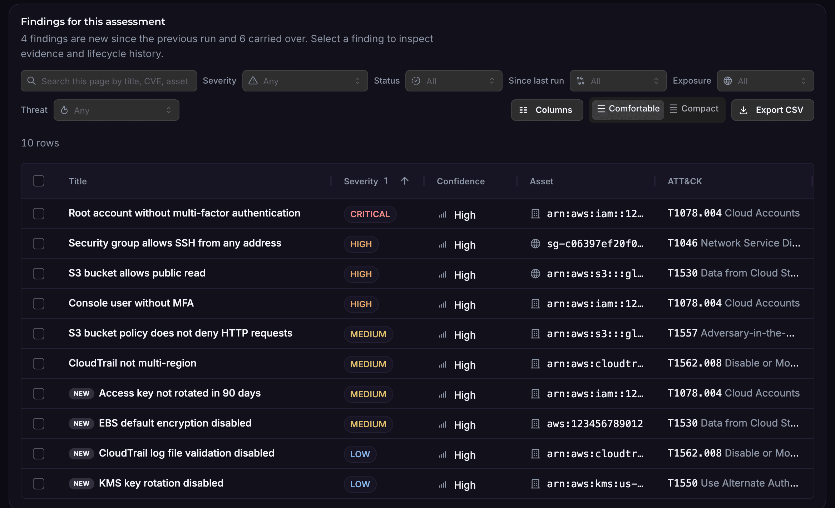Expand the Since last run dropdown

[618, 81]
